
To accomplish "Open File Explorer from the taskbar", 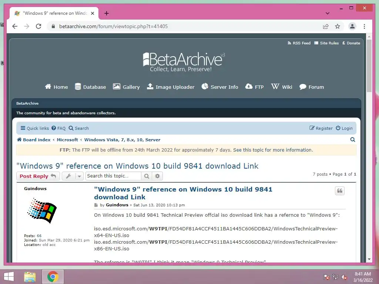I will click(30, 277).
